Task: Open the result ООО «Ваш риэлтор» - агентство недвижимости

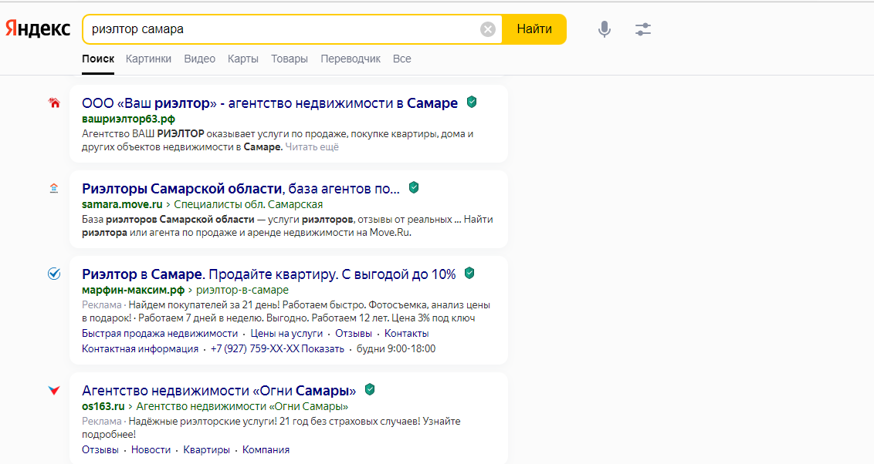Action: 269,103
